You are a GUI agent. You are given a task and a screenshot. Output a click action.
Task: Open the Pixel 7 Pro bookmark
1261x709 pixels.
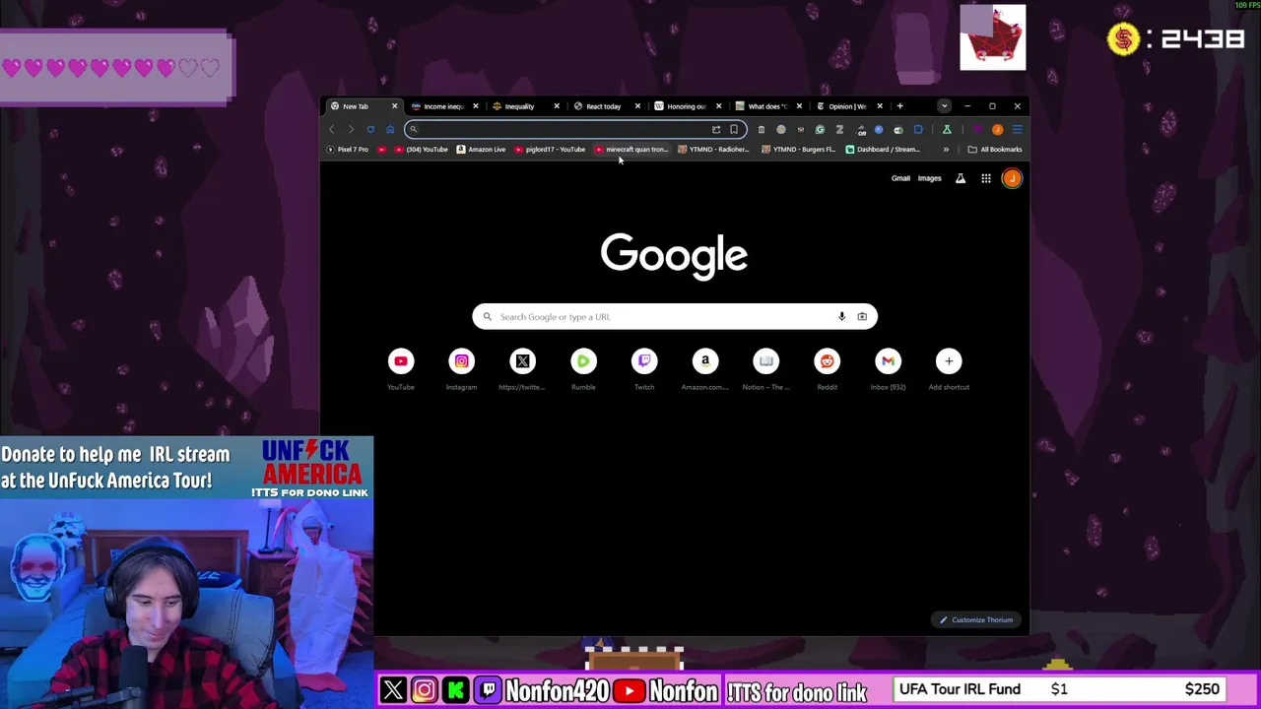348,150
